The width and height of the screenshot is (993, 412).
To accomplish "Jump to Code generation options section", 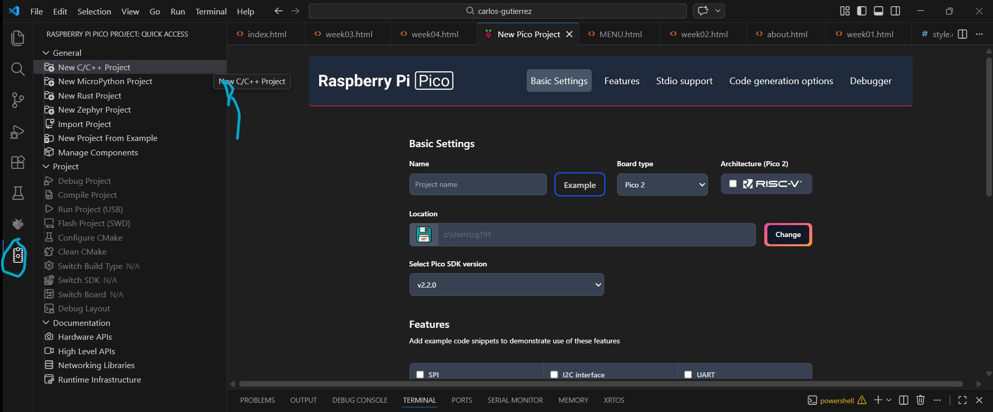I will click(781, 81).
